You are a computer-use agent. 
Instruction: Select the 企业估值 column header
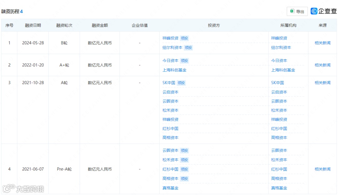140,25
